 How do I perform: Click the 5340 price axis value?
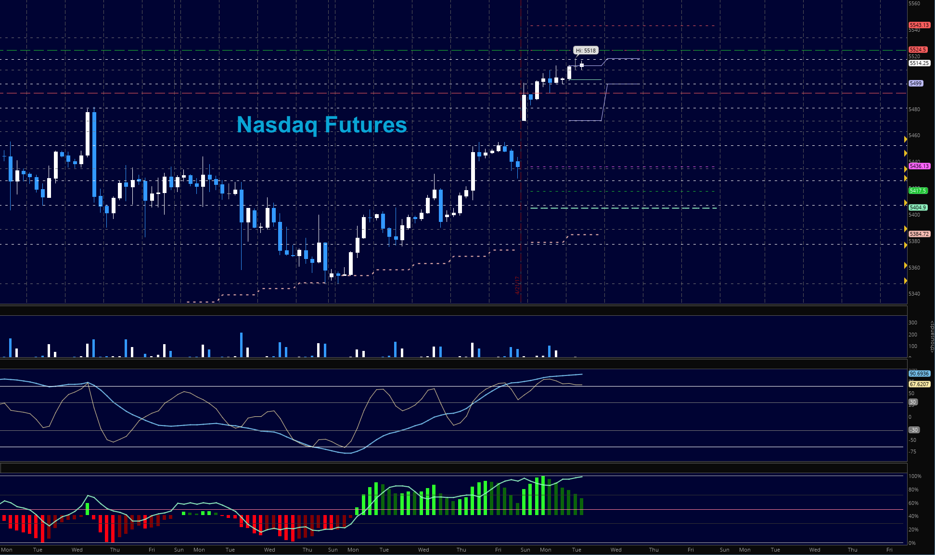(914, 294)
